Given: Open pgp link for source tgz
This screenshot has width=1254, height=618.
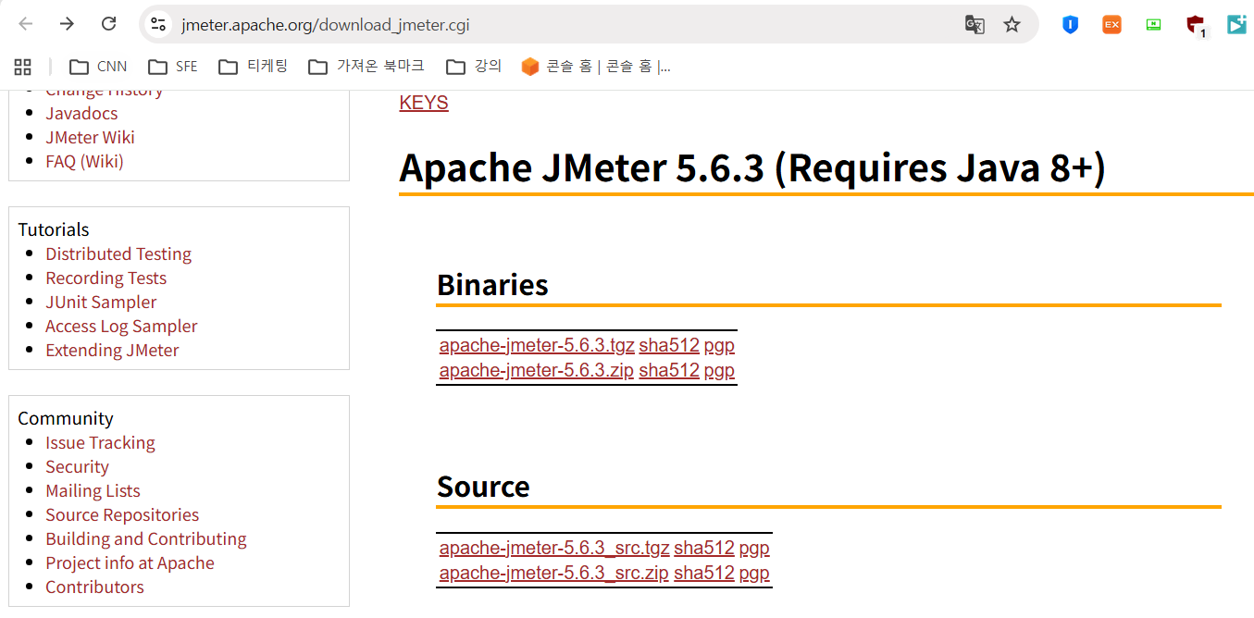Looking at the screenshot, I should (x=754, y=548).
